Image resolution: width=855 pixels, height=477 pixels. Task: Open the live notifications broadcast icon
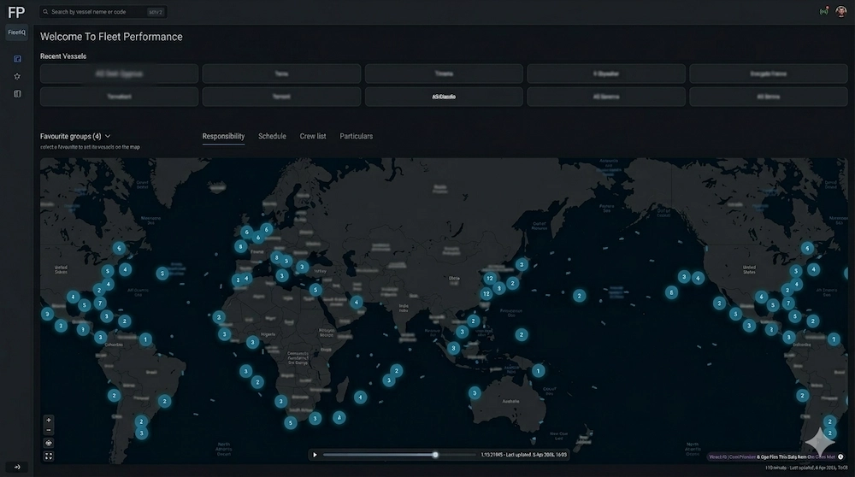(x=824, y=11)
